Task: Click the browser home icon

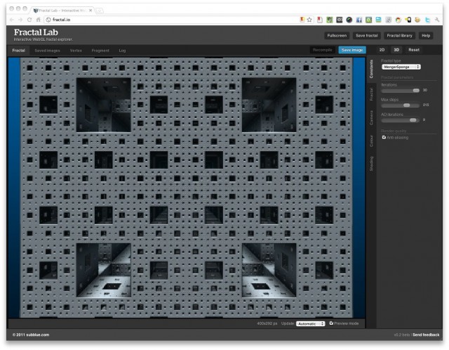Action: (39, 20)
